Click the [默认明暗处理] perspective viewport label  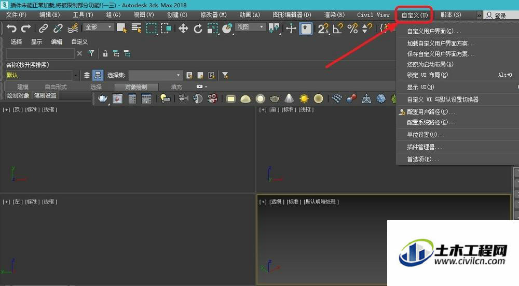321,202
